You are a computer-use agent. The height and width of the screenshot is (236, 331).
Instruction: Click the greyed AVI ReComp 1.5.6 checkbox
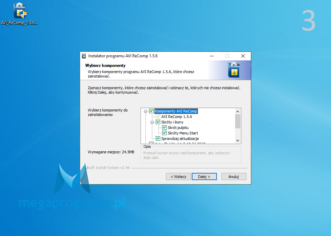pos(158,117)
